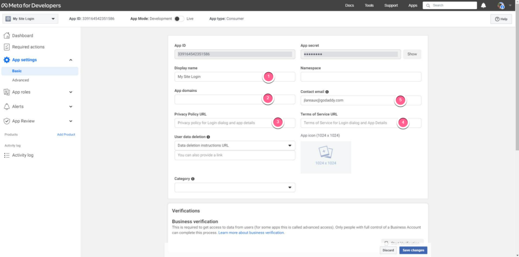The height and width of the screenshot is (257, 519).
Task: Expand the Alerts section chevron
Action: tap(71, 106)
